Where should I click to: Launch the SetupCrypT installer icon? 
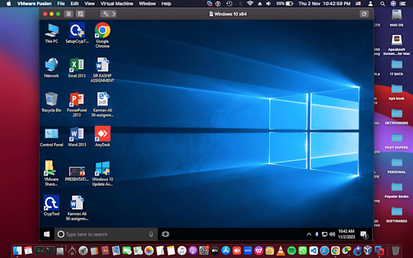77,33
